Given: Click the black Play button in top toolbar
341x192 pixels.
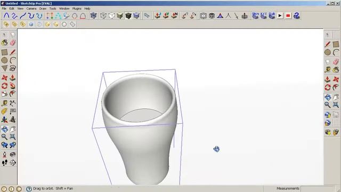Looking at the screenshot, I should point(280,15).
